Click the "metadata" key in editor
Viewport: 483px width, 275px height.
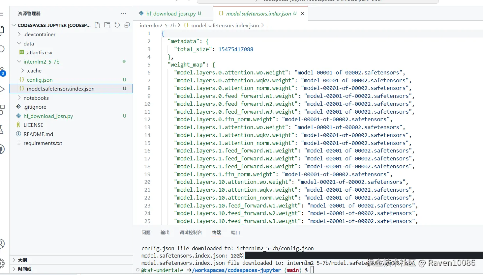coord(184,41)
